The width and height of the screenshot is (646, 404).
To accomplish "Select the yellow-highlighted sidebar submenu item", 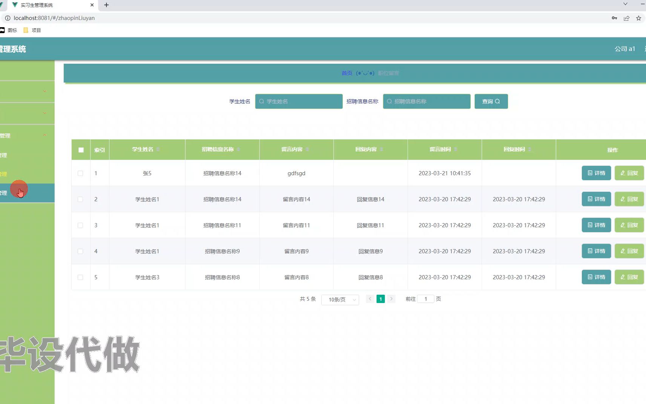I will [27, 174].
